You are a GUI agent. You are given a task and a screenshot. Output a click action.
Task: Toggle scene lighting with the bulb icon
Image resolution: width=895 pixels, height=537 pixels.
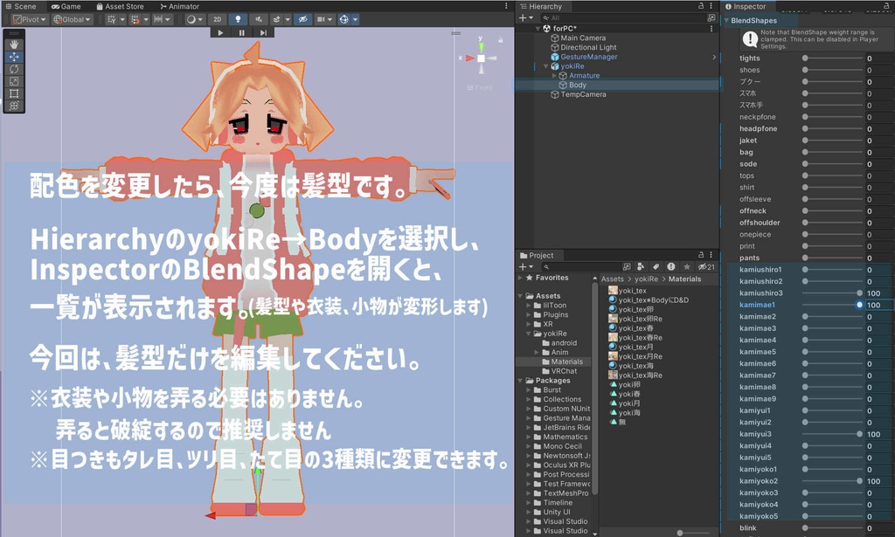pyautogui.click(x=238, y=18)
